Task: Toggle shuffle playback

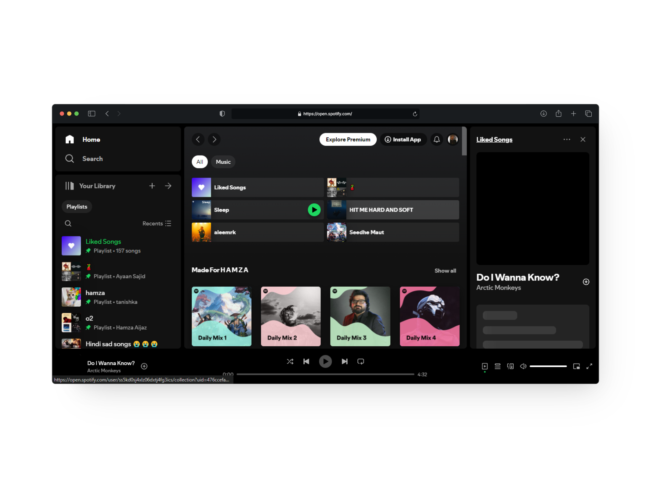Action: pos(290,361)
